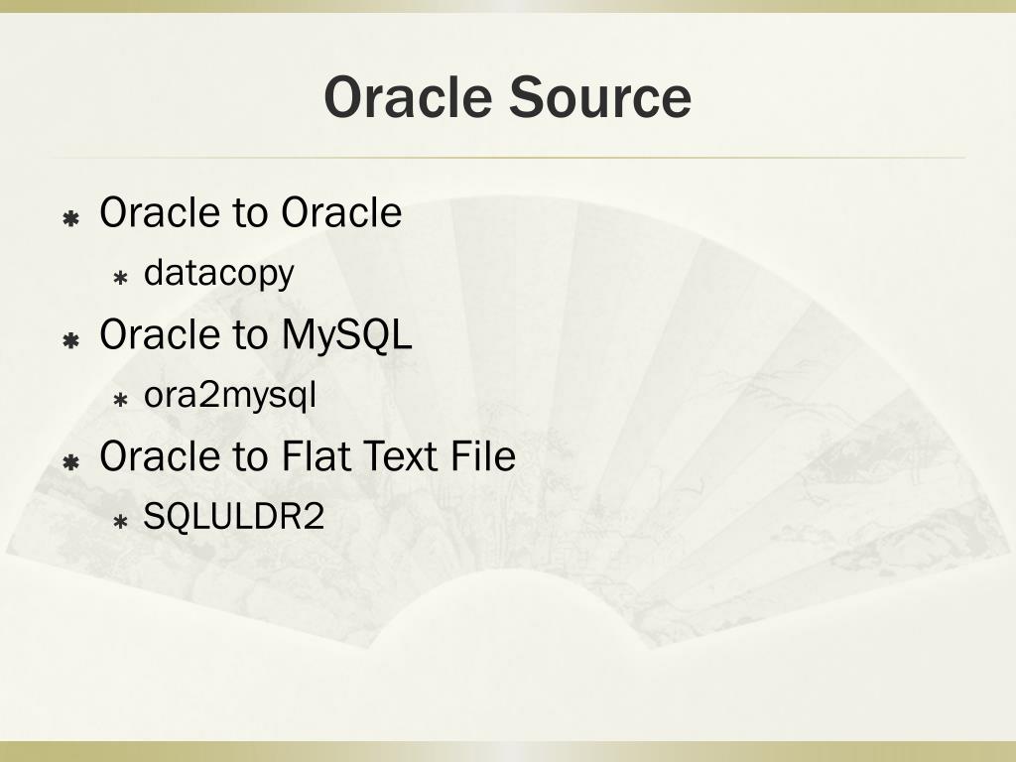1016x762 pixels.
Task: Click the asterisk bullet beside 'Oracle to Flat Text File'
Action: (x=70, y=462)
